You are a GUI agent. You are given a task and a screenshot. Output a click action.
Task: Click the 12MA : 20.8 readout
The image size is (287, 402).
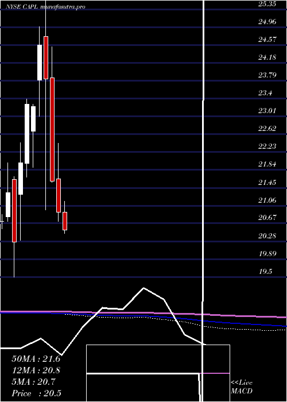(x=36, y=370)
